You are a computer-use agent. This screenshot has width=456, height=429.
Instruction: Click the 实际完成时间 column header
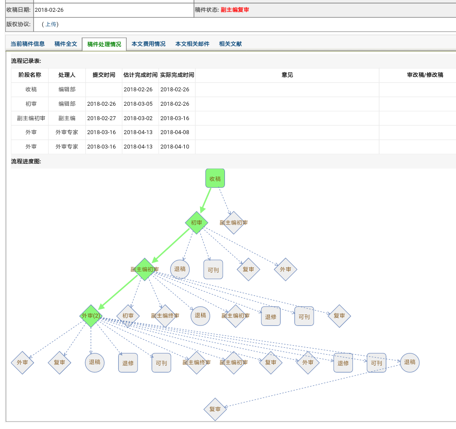point(177,75)
